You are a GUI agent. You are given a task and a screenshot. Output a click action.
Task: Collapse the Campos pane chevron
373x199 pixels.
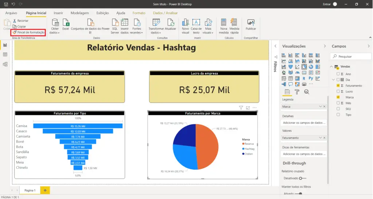point(369,46)
